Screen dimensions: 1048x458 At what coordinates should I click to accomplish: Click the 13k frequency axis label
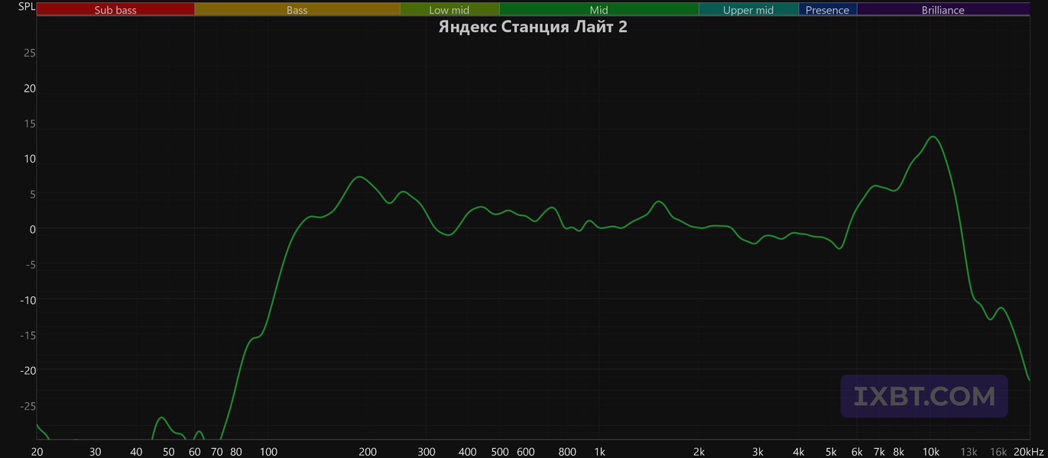969,451
